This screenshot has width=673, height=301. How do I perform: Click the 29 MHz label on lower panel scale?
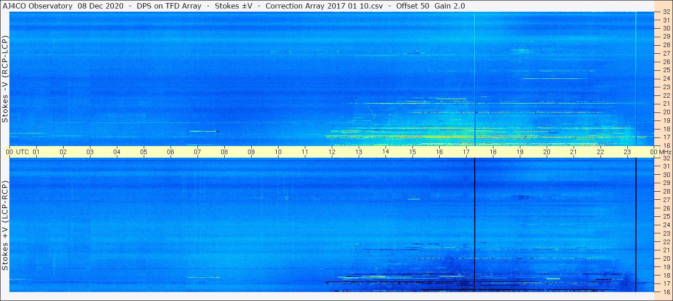666,183
